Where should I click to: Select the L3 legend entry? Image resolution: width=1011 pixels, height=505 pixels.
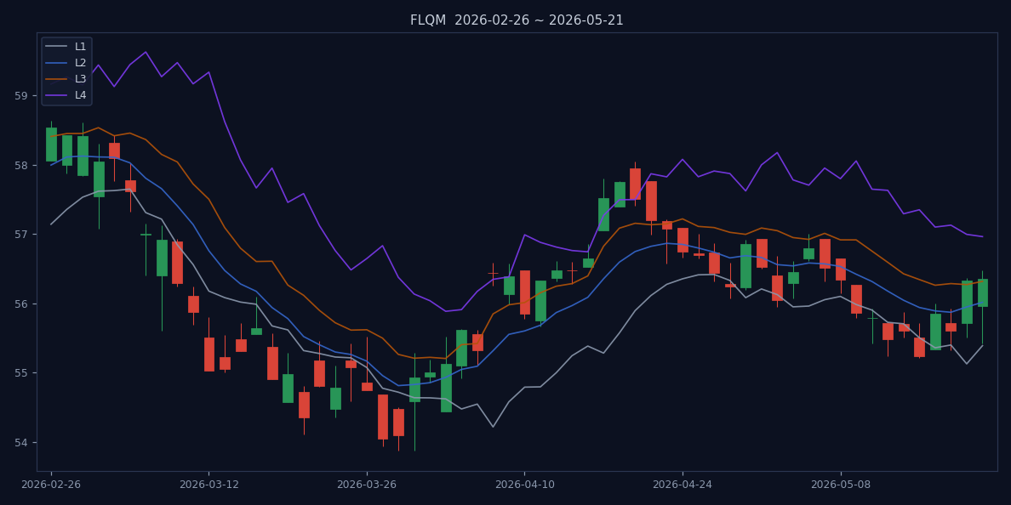tap(67, 78)
